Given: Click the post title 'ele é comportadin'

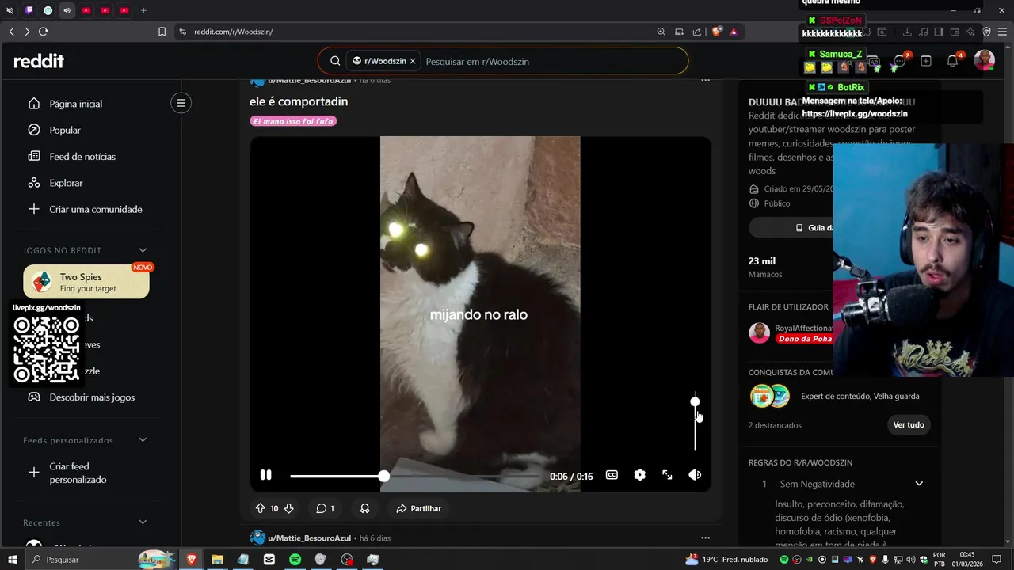Looking at the screenshot, I should point(299,101).
